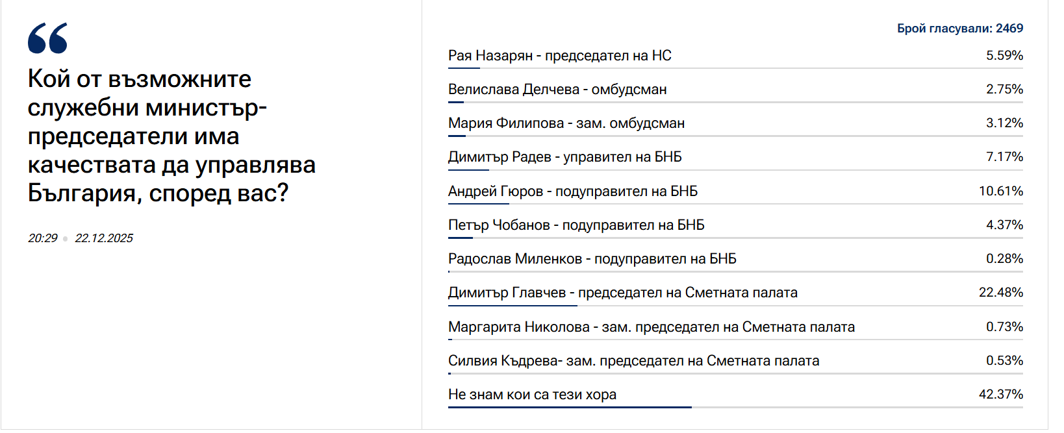Click the poll question headline text
This screenshot has height=433, width=1064.
coord(171,136)
